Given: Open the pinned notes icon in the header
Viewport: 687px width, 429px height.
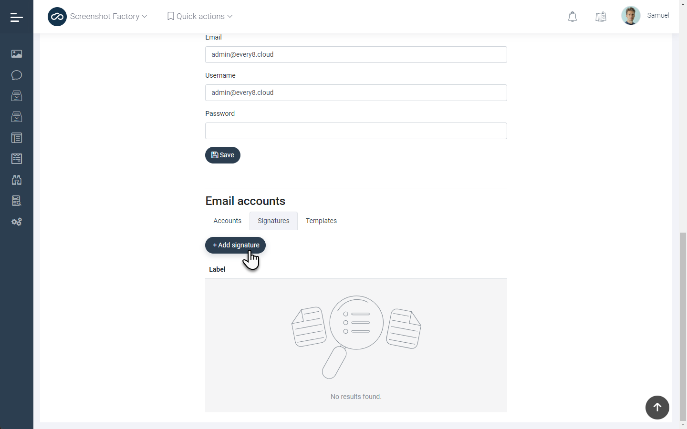Looking at the screenshot, I should pyautogui.click(x=601, y=17).
